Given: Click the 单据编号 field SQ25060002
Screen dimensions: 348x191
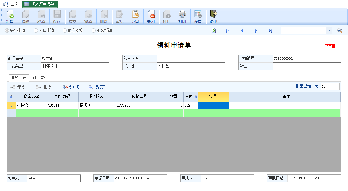Looking at the screenshot, I should tap(307, 58).
